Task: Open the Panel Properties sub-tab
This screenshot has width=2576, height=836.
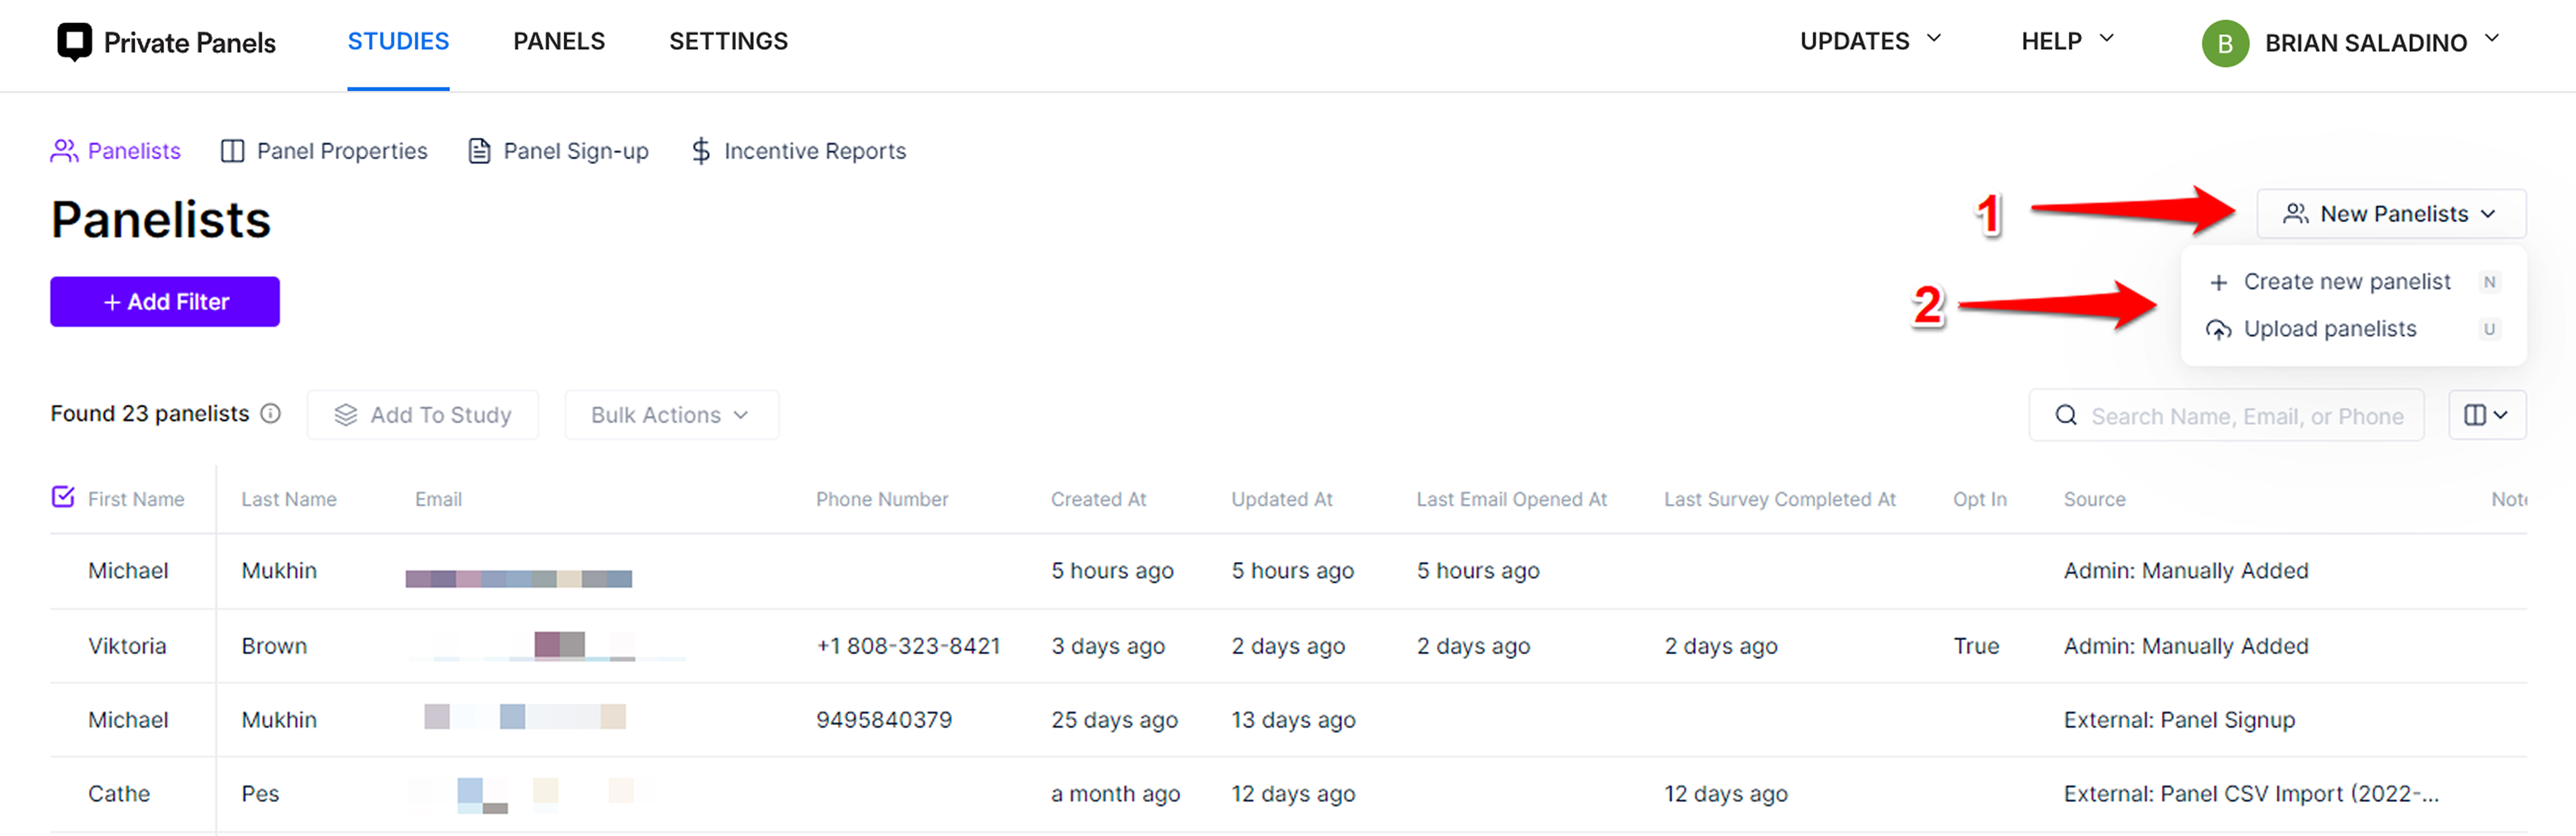Action: click(x=324, y=151)
